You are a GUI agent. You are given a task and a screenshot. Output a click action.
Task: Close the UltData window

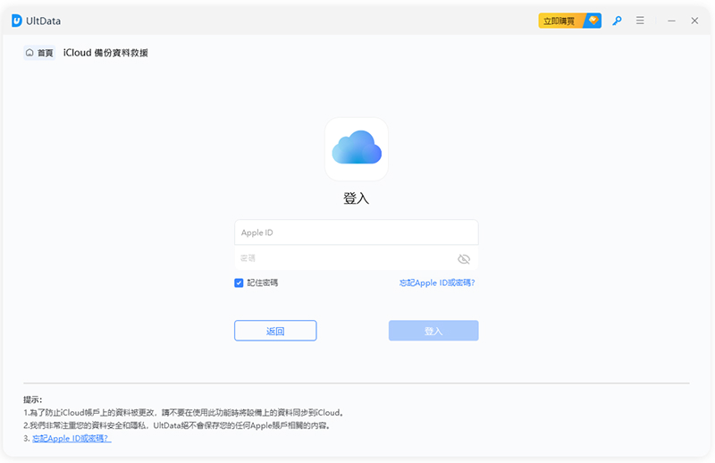pyautogui.click(x=694, y=21)
